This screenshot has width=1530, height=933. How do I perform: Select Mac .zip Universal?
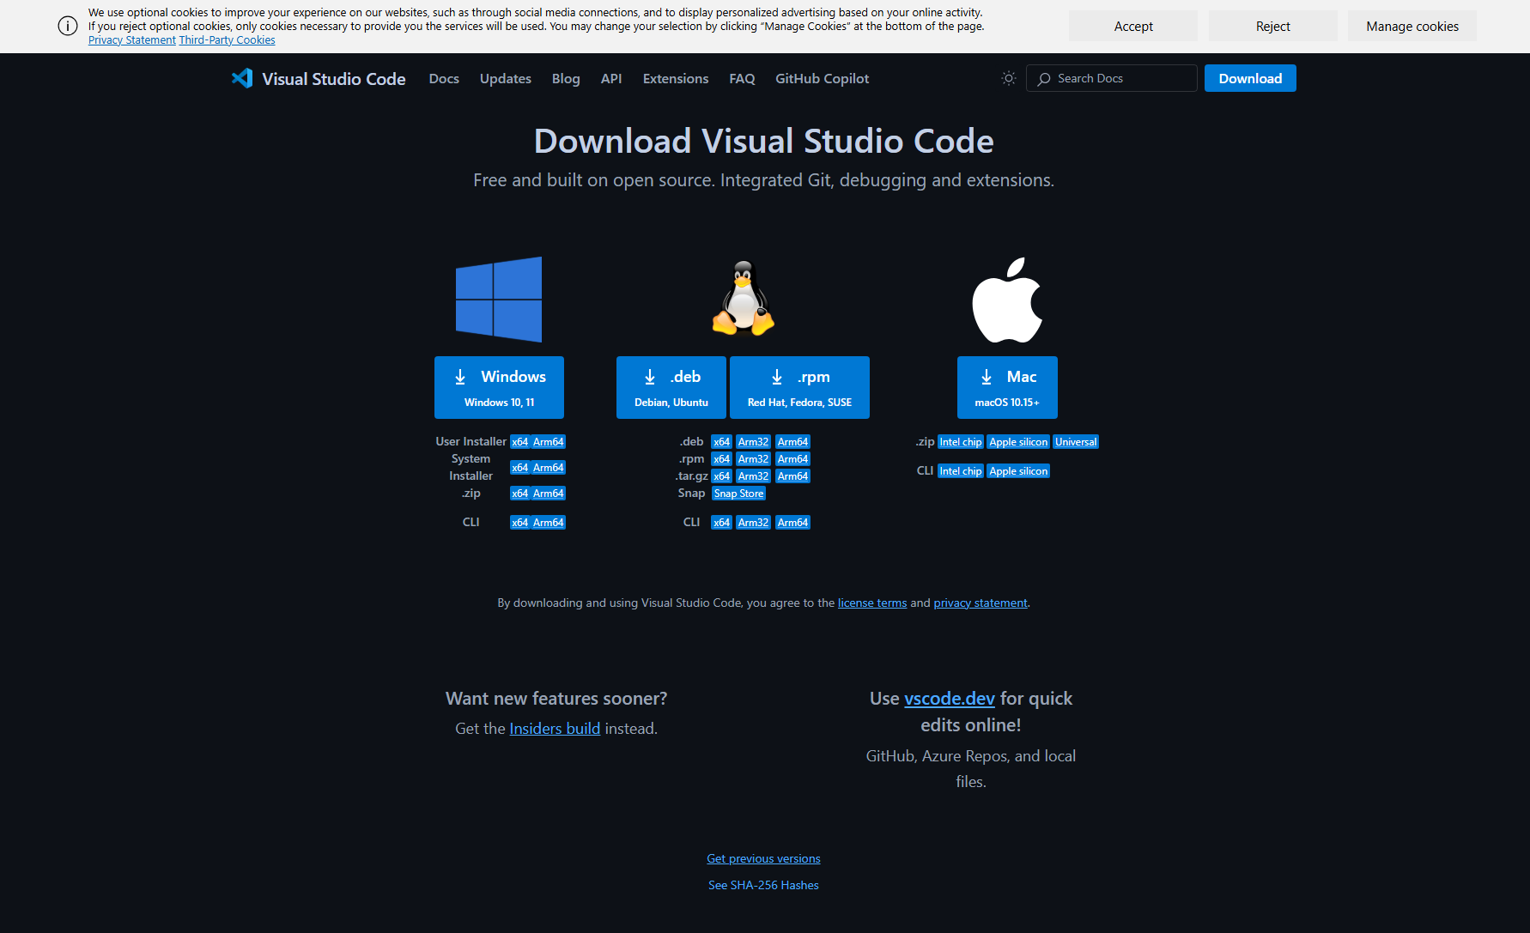click(x=1076, y=442)
